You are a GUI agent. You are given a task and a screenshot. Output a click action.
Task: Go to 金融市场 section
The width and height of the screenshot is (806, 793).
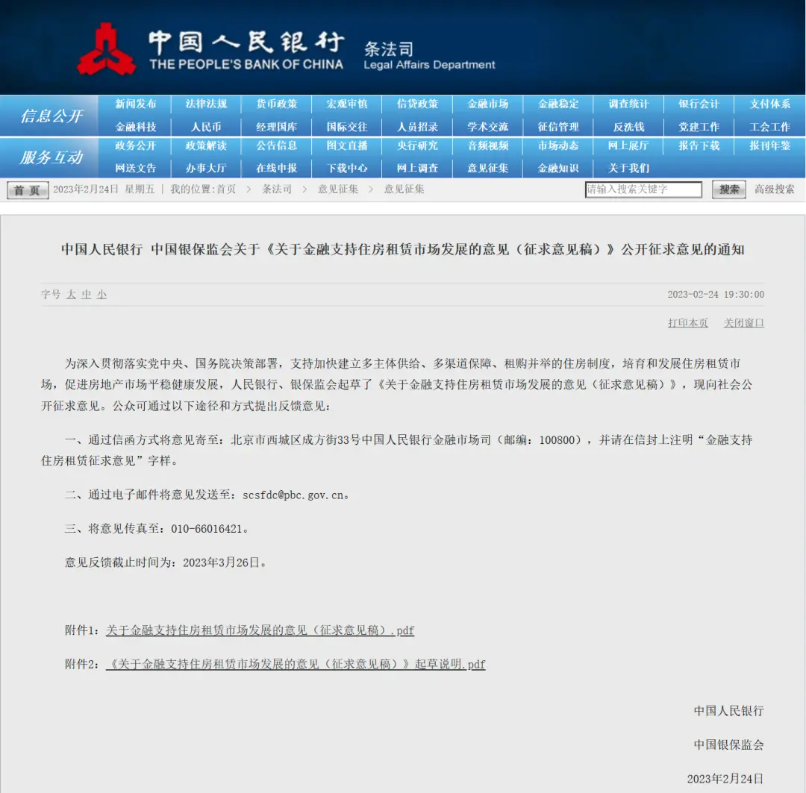(488, 104)
